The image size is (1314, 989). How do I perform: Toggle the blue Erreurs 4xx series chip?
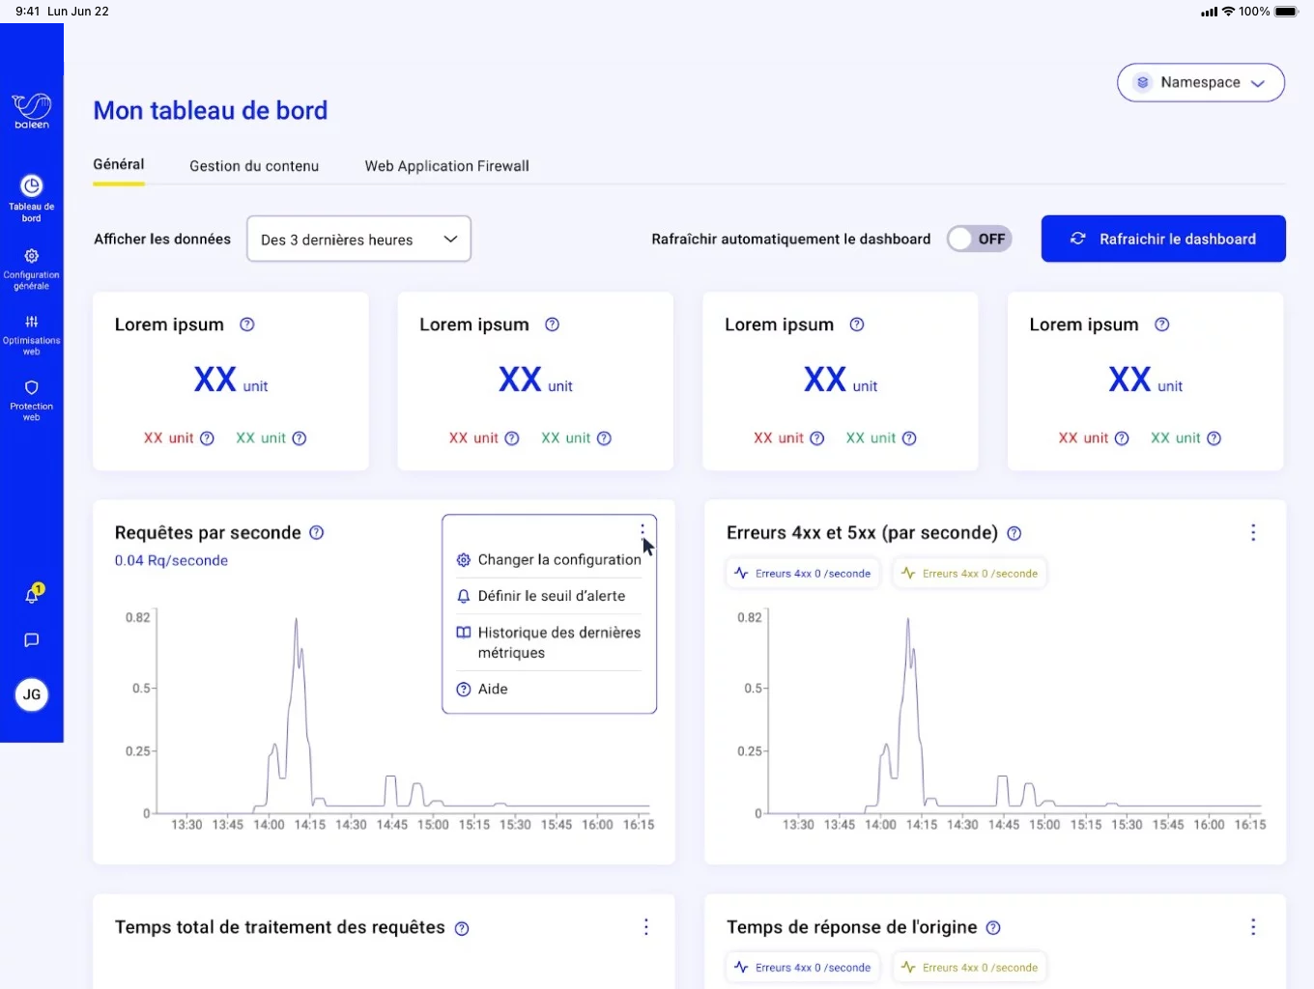[803, 574]
